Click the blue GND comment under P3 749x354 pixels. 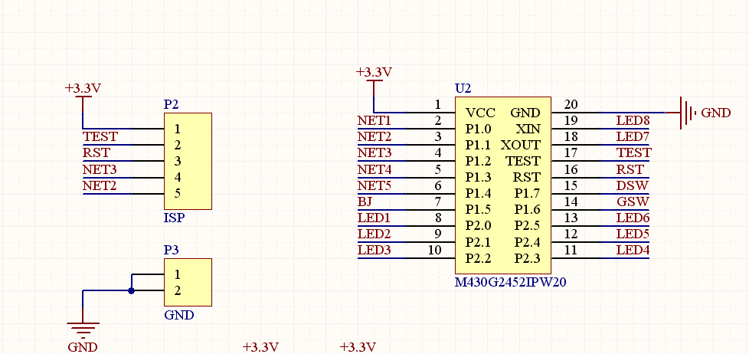tap(179, 315)
